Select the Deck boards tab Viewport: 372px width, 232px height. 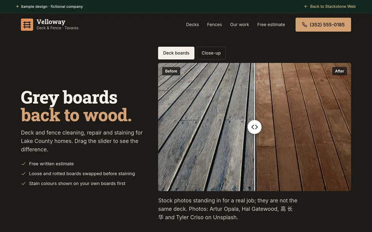(176, 53)
